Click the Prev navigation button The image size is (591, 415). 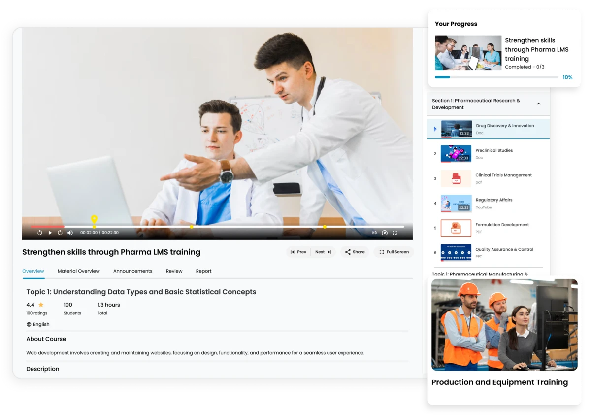(x=298, y=252)
